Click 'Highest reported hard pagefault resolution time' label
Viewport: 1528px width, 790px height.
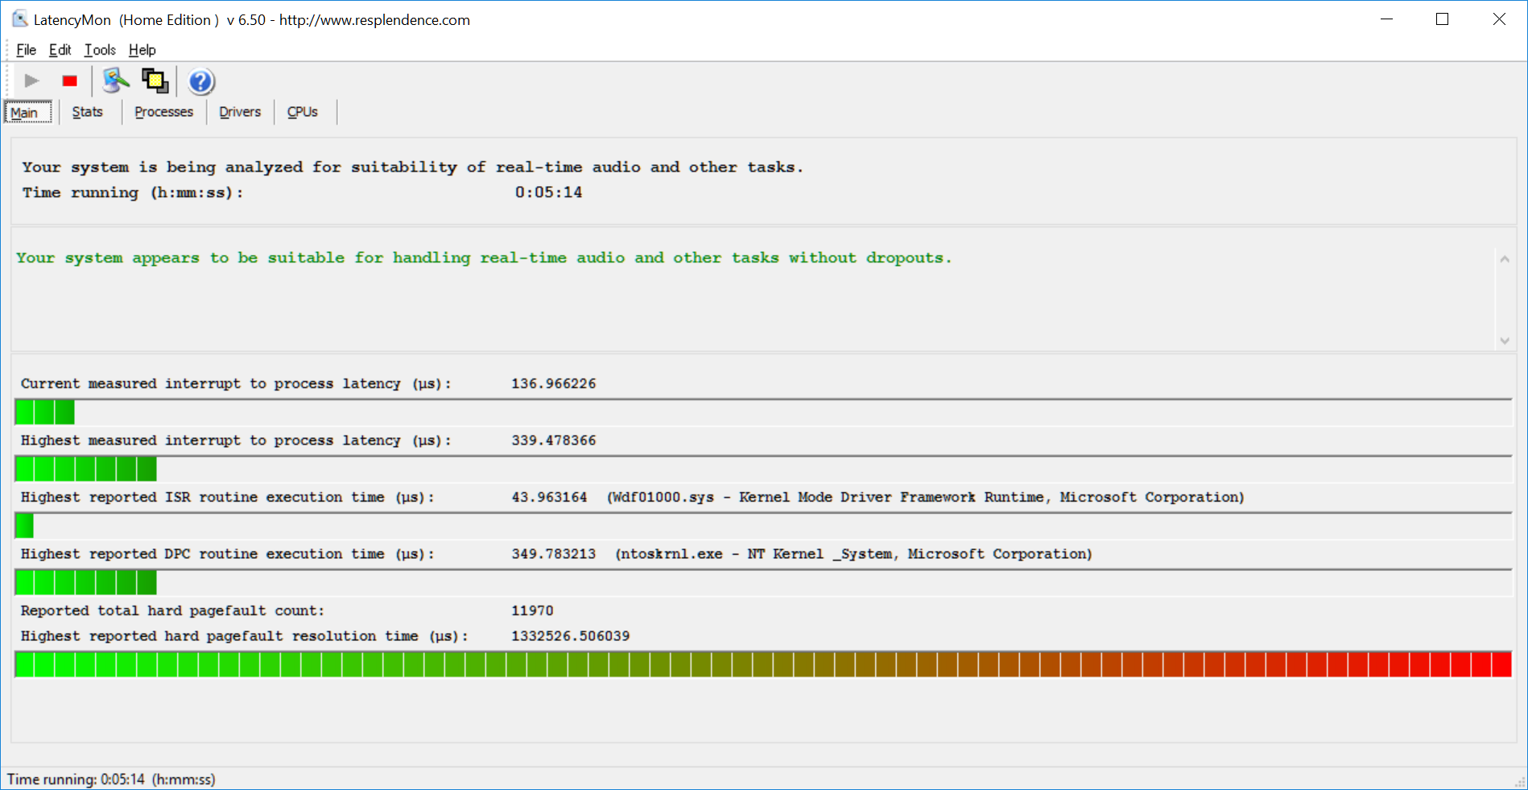[x=245, y=636]
